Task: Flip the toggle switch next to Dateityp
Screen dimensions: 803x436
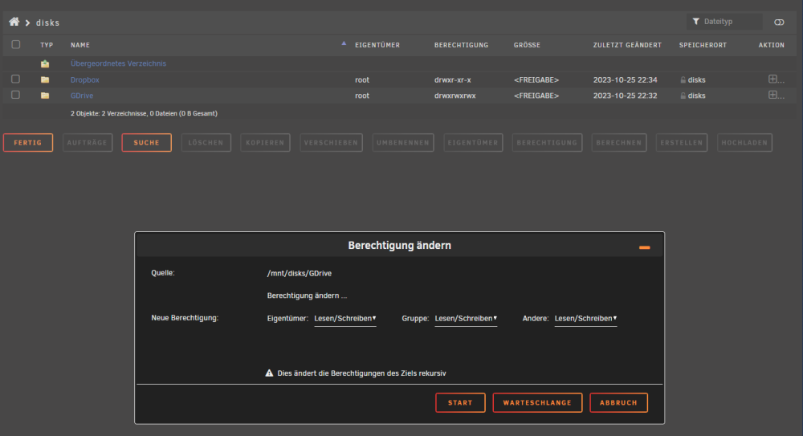Action: (779, 22)
